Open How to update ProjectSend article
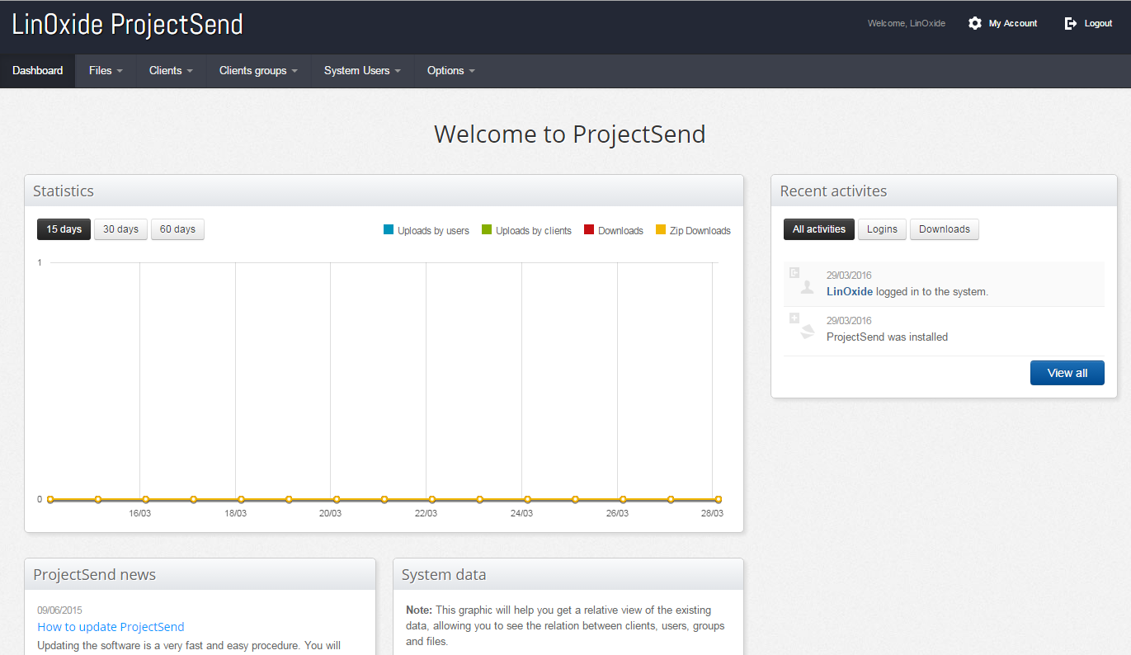Image resolution: width=1131 pixels, height=655 pixels. tap(111, 627)
